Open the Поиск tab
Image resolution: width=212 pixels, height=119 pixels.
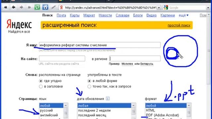(47, 15)
